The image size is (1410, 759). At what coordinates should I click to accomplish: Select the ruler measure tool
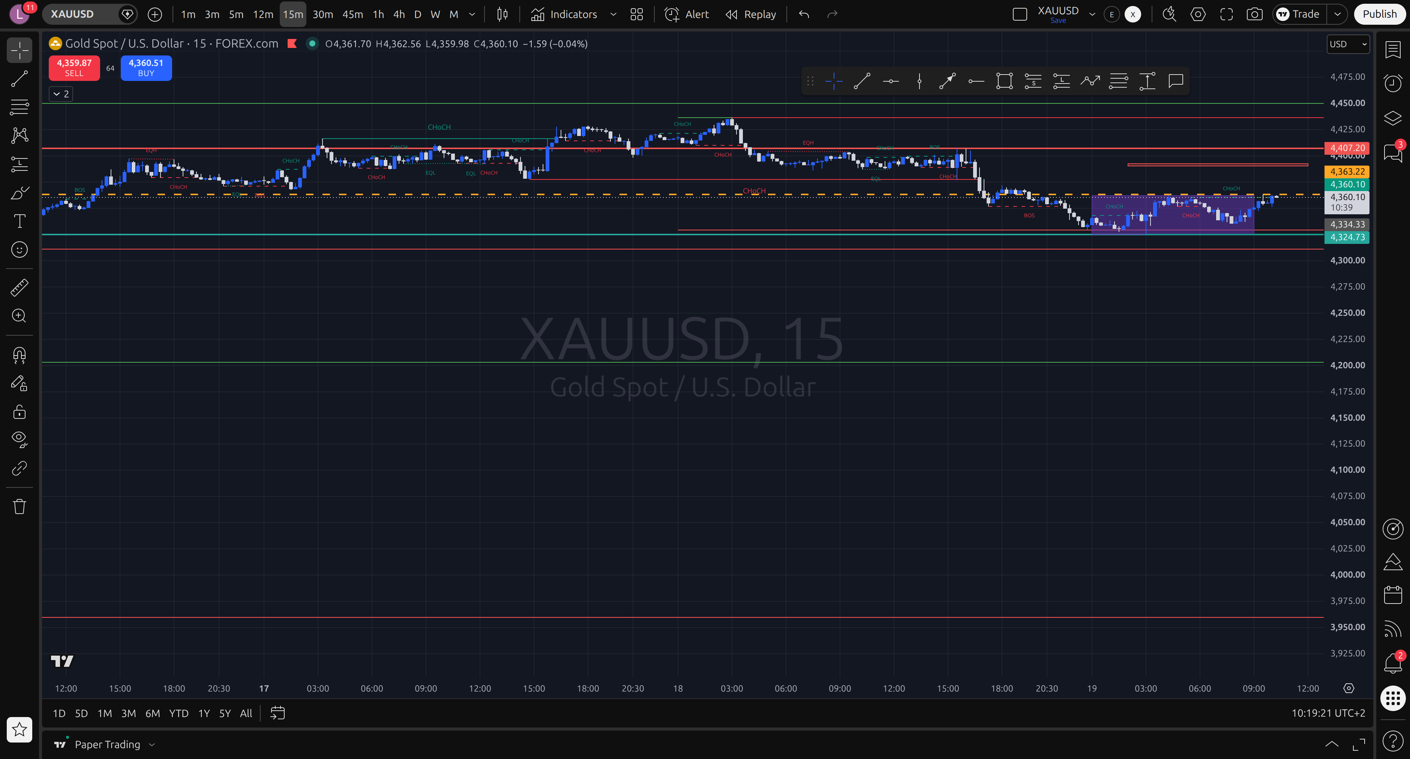pos(20,288)
